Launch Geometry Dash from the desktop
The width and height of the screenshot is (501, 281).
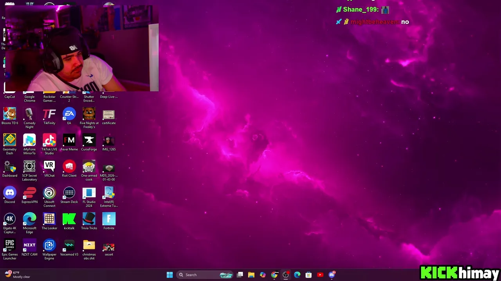[10, 144]
